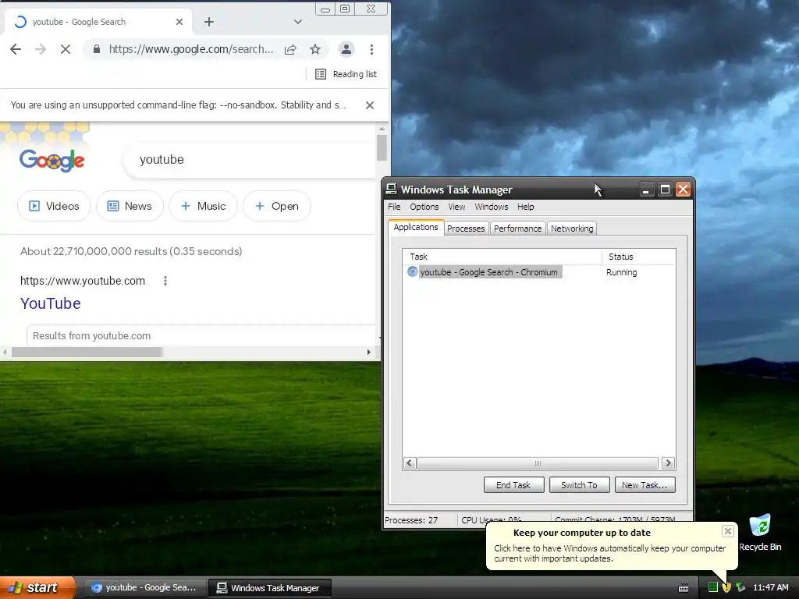Switch to youtube - Google Search taskbar button
This screenshot has width=799, height=599.
(144, 588)
